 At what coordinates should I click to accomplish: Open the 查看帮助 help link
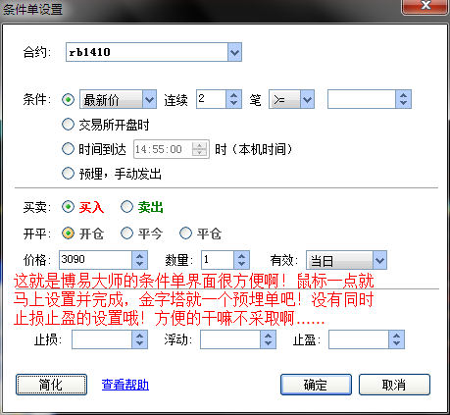[125, 385]
